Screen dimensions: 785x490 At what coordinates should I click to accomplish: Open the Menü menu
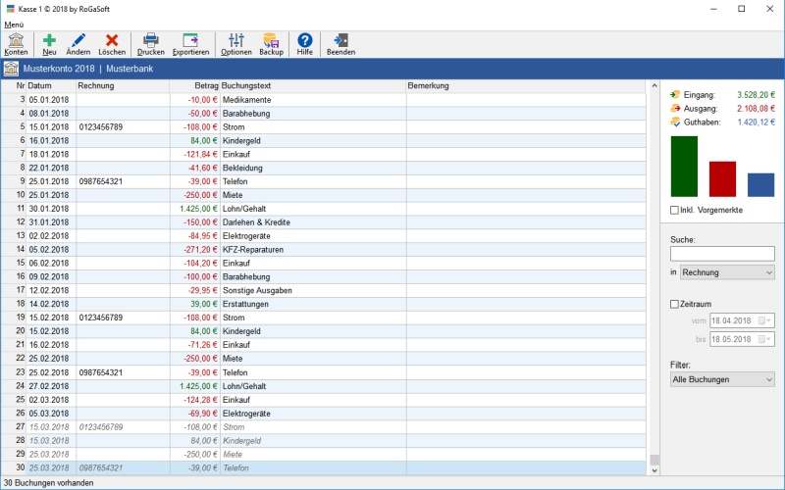tap(15, 24)
